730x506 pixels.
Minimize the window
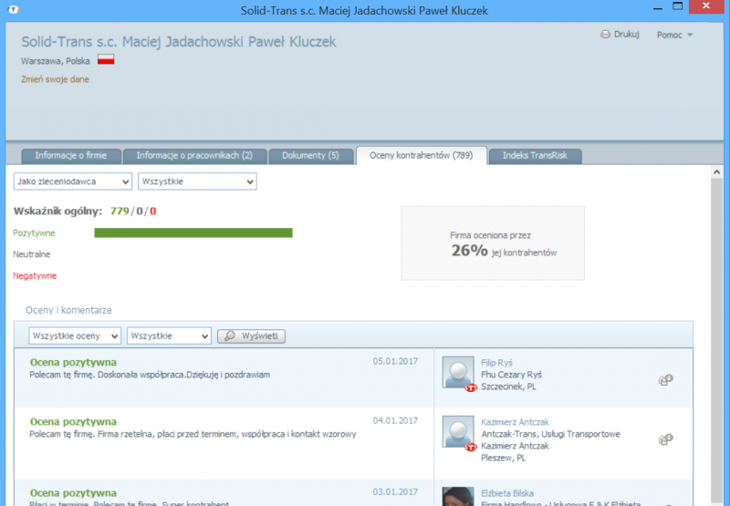click(658, 8)
